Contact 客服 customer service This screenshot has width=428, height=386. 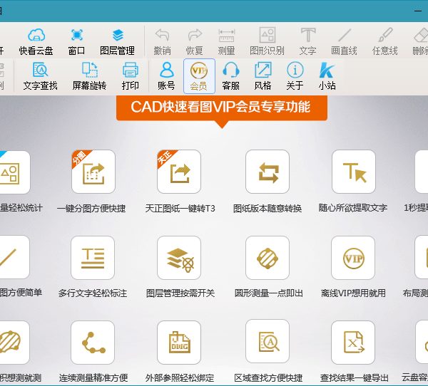point(230,75)
